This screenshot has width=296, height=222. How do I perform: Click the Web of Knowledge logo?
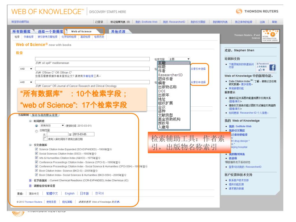48,12
